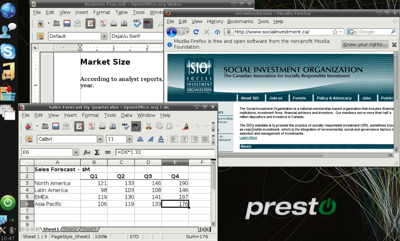Open Table menu in Writer
Image resolution: width=400 pixels, height=241 pixels.
pos(121,12)
